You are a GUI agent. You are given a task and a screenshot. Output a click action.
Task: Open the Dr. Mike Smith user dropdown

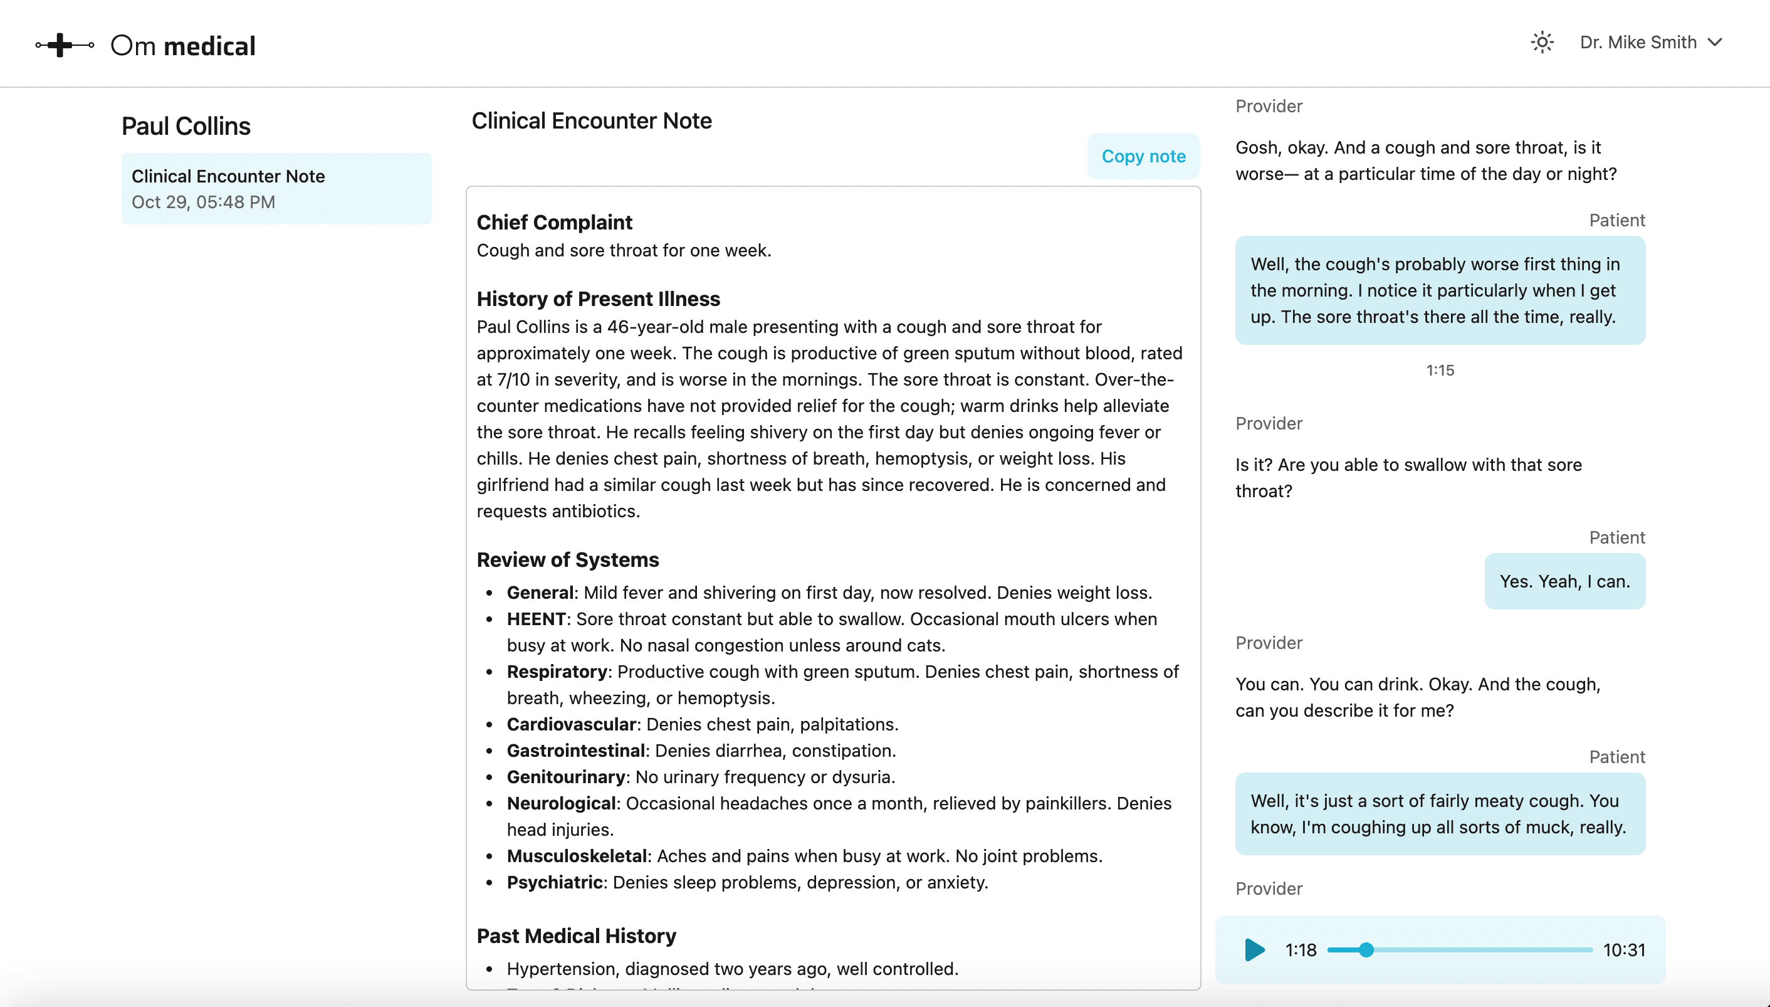coord(1638,42)
